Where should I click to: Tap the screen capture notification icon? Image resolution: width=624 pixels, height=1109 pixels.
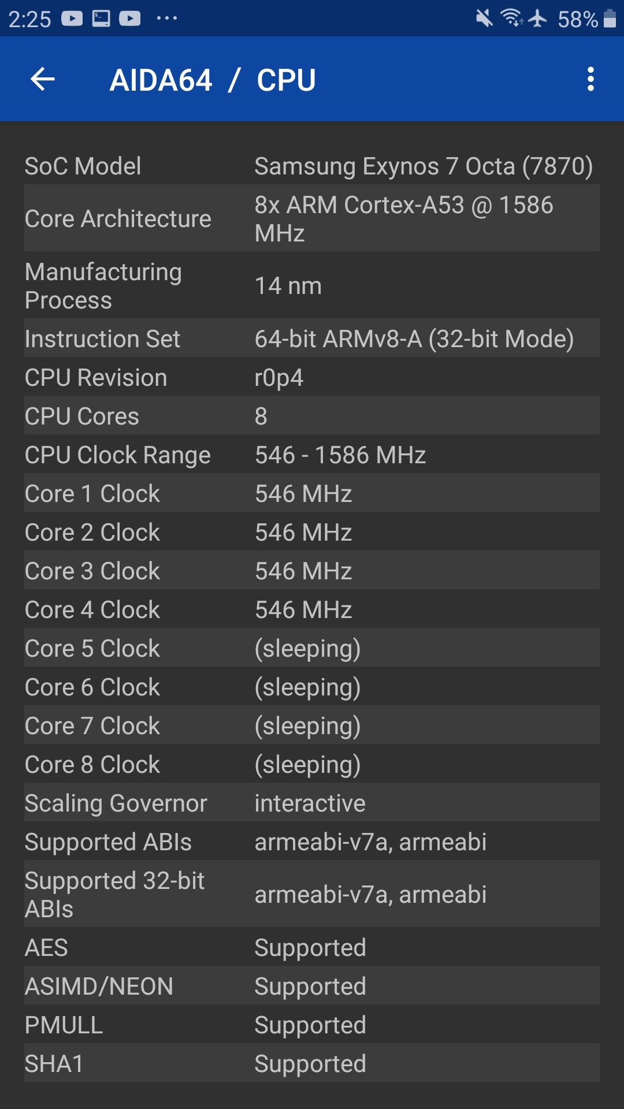[x=101, y=18]
